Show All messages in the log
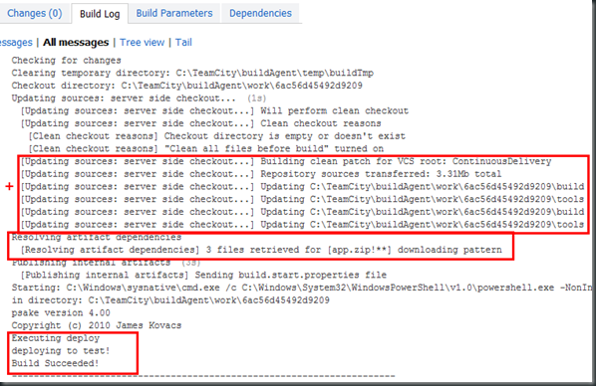The image size is (596, 386). [76, 42]
